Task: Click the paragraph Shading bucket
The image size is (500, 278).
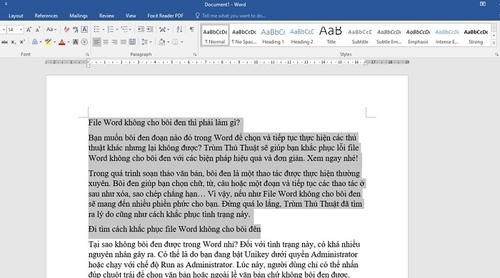Action: click(161, 41)
